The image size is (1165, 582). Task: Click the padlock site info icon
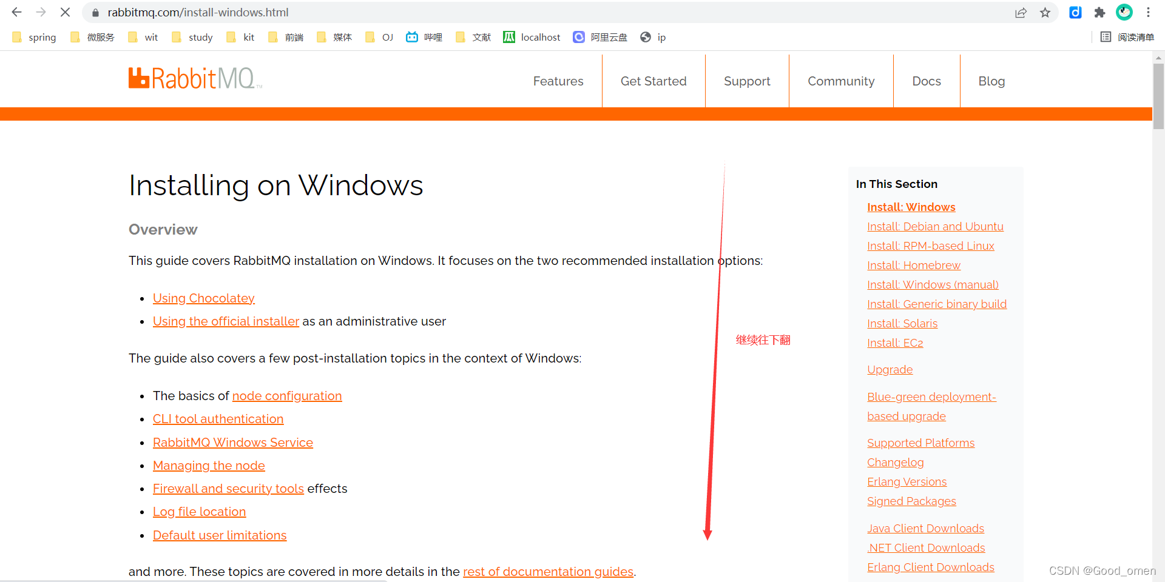click(x=95, y=13)
